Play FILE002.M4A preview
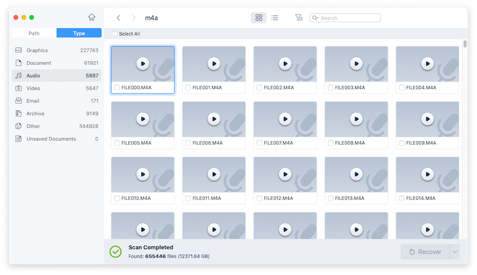The width and height of the screenshot is (477, 275). coord(285,64)
